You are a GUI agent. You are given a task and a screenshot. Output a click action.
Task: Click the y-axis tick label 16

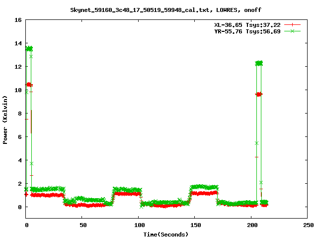[18, 20]
